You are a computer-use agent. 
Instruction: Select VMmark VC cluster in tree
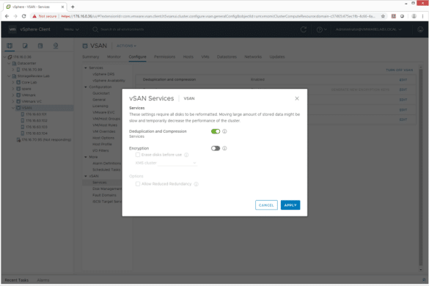pyautogui.click(x=32, y=101)
